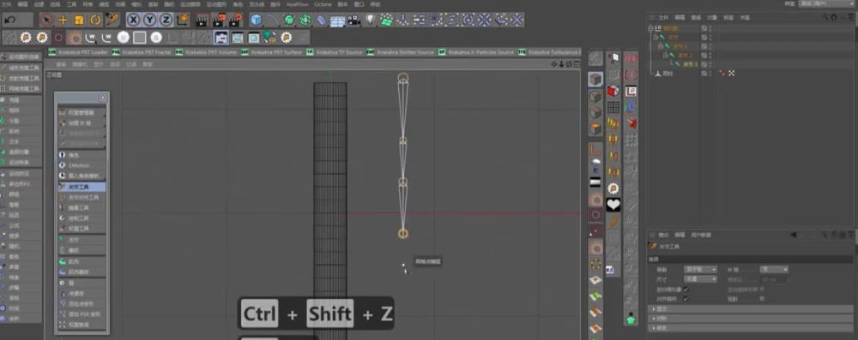Select the 圆柱 object in Object Manager
This screenshot has height=340, width=858.
pos(668,74)
